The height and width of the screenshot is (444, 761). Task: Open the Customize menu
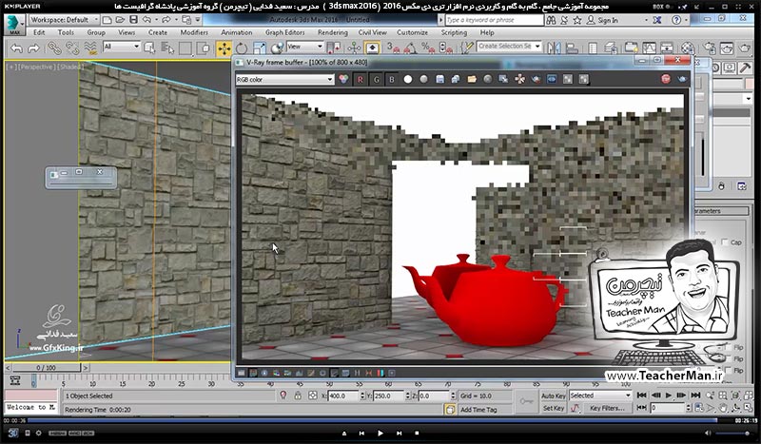coord(412,32)
